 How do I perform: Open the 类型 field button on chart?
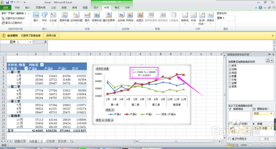[x=110, y=110]
